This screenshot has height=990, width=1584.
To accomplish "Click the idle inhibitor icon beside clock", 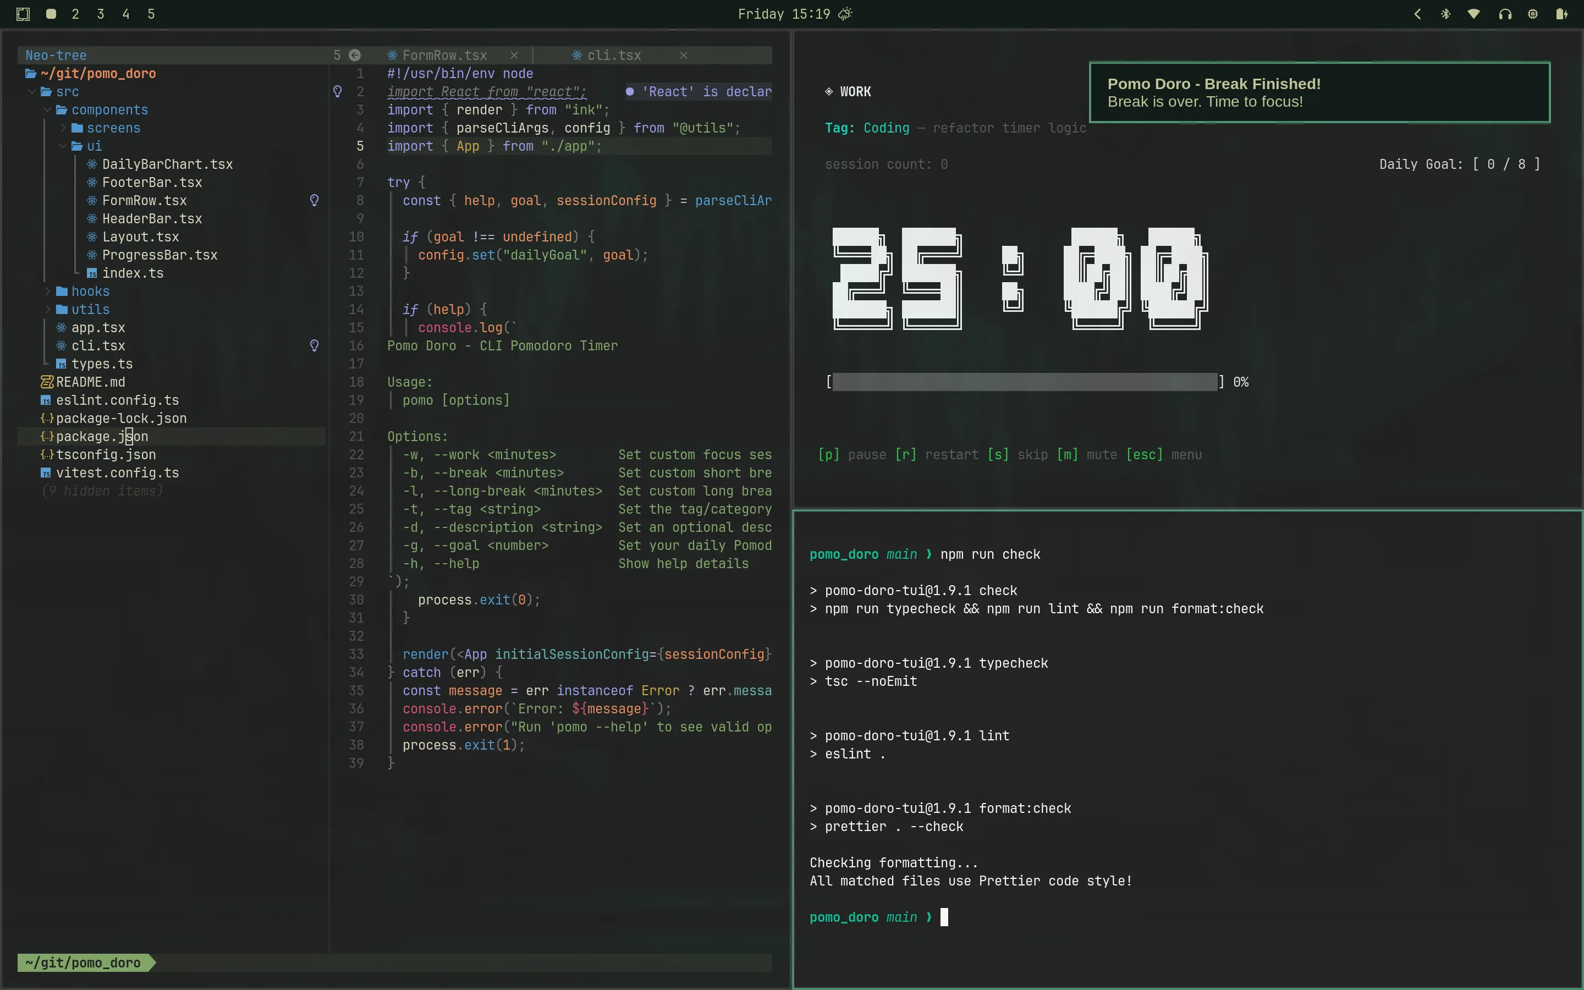I will pyautogui.click(x=846, y=14).
